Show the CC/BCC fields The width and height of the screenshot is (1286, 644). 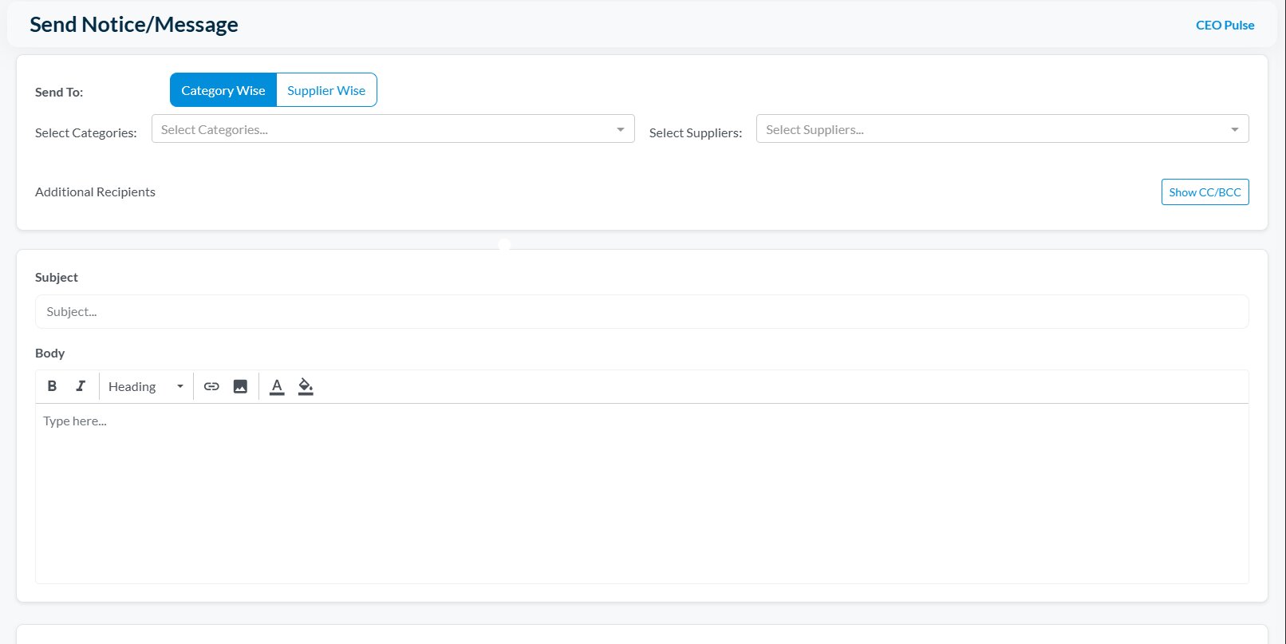click(1205, 192)
